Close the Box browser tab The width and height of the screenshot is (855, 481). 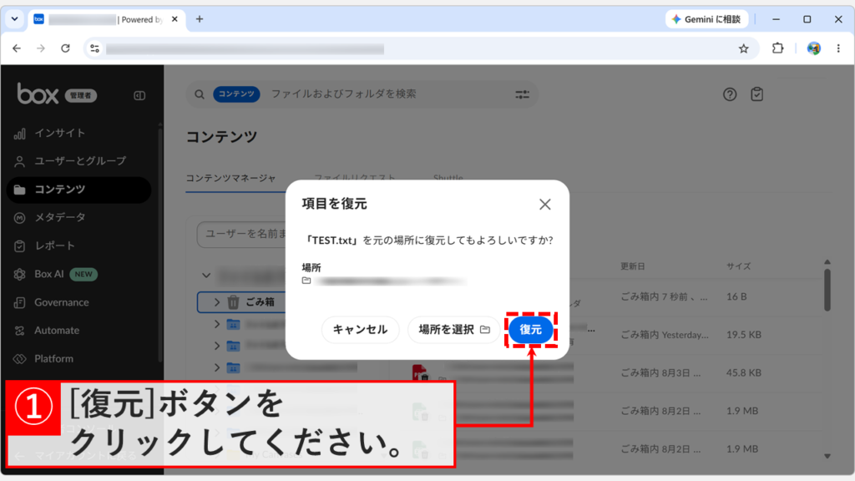pos(175,19)
